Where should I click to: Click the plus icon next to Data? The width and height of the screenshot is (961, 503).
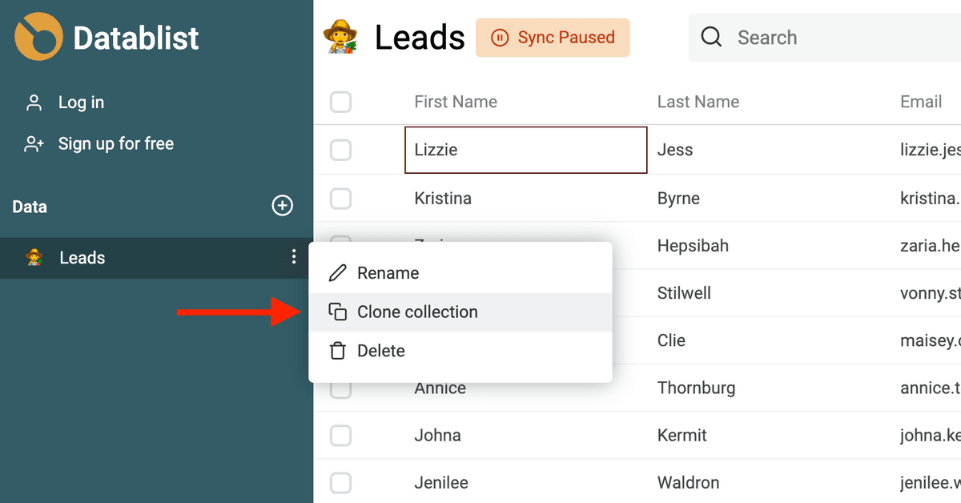(283, 206)
